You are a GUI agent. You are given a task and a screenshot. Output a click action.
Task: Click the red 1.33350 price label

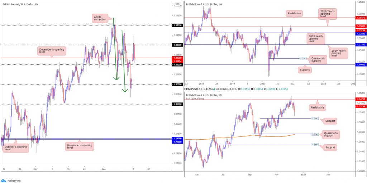pos(177,58)
